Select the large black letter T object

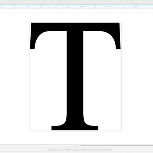click(75, 76)
